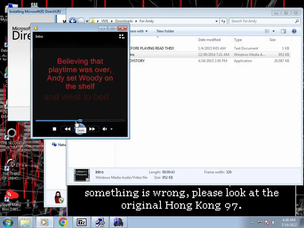Select the application file dated 4/18/2015
Screen dimensions: 304x228
point(209,61)
